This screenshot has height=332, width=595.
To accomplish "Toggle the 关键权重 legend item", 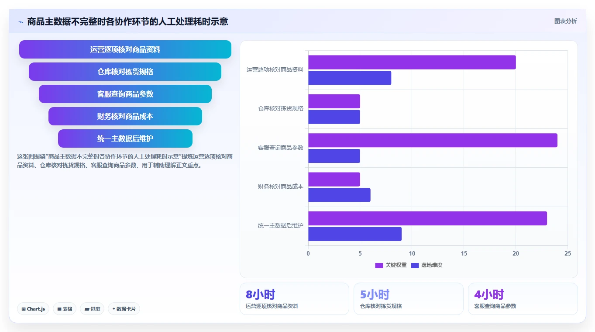I will [x=391, y=265].
